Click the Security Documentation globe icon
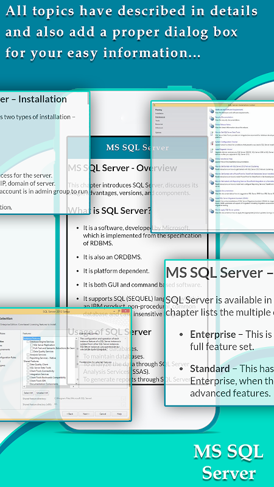The image size is (274, 487). point(211,118)
